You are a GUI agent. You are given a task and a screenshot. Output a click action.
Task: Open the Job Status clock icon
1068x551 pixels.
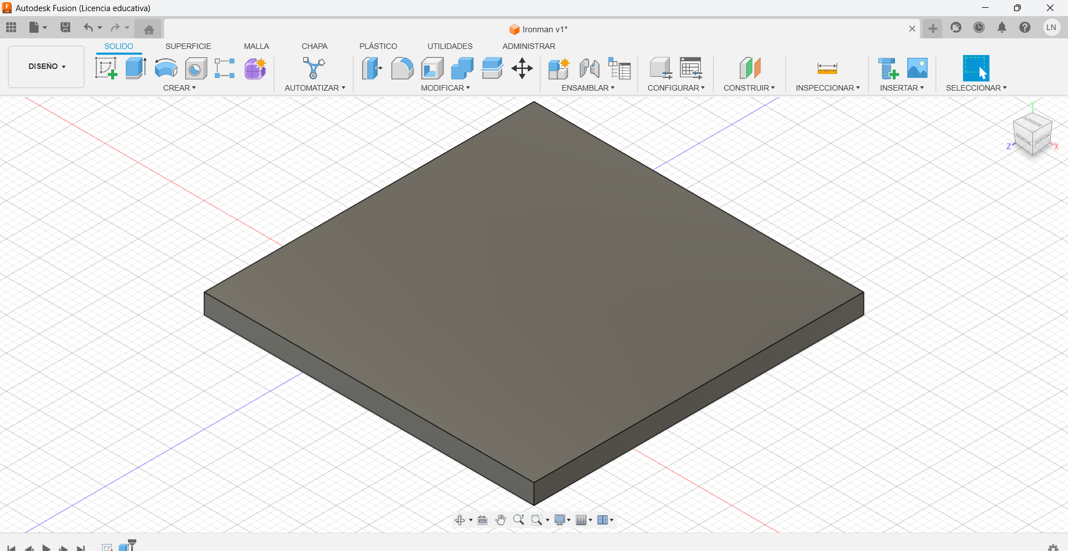point(979,27)
